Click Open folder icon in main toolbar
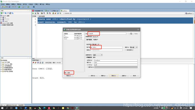Image resolution: width=195 pixels, height=110 pixels. (x=5, y=7)
